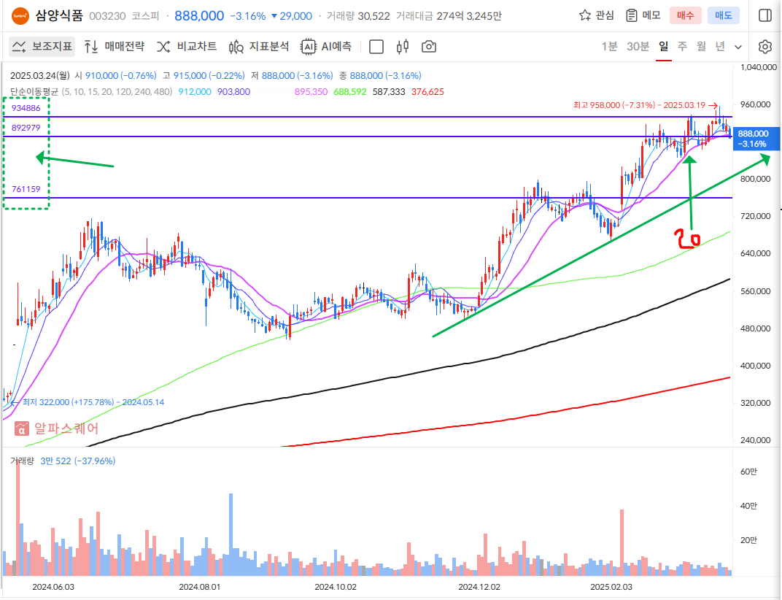Click the magenta 20-day average value 895,350
The width and height of the screenshot is (782, 600).
(x=311, y=92)
